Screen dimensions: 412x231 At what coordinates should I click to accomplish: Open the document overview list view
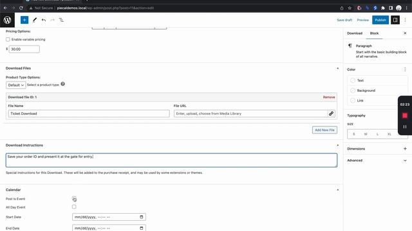click(61, 20)
